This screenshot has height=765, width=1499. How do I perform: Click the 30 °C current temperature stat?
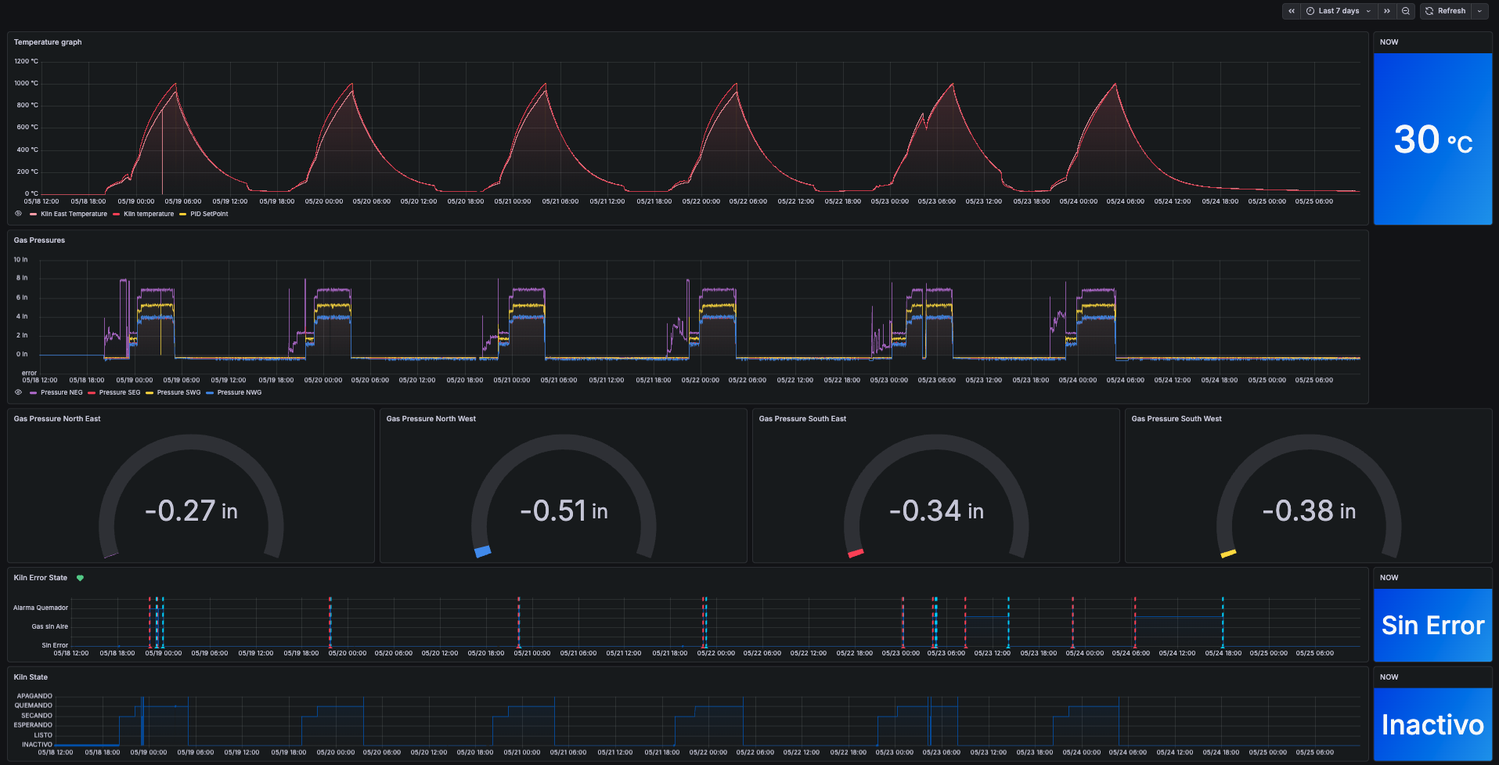tap(1432, 139)
